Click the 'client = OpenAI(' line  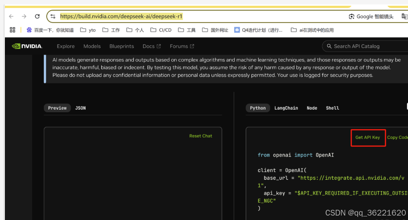tap(282, 170)
